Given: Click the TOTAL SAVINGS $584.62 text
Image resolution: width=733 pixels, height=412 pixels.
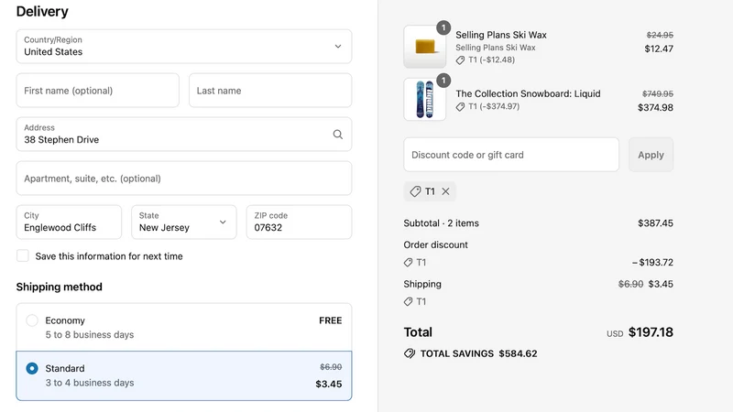Looking at the screenshot, I should coord(478,353).
